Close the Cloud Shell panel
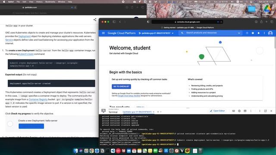This screenshot has width=276, height=155. 271,111
